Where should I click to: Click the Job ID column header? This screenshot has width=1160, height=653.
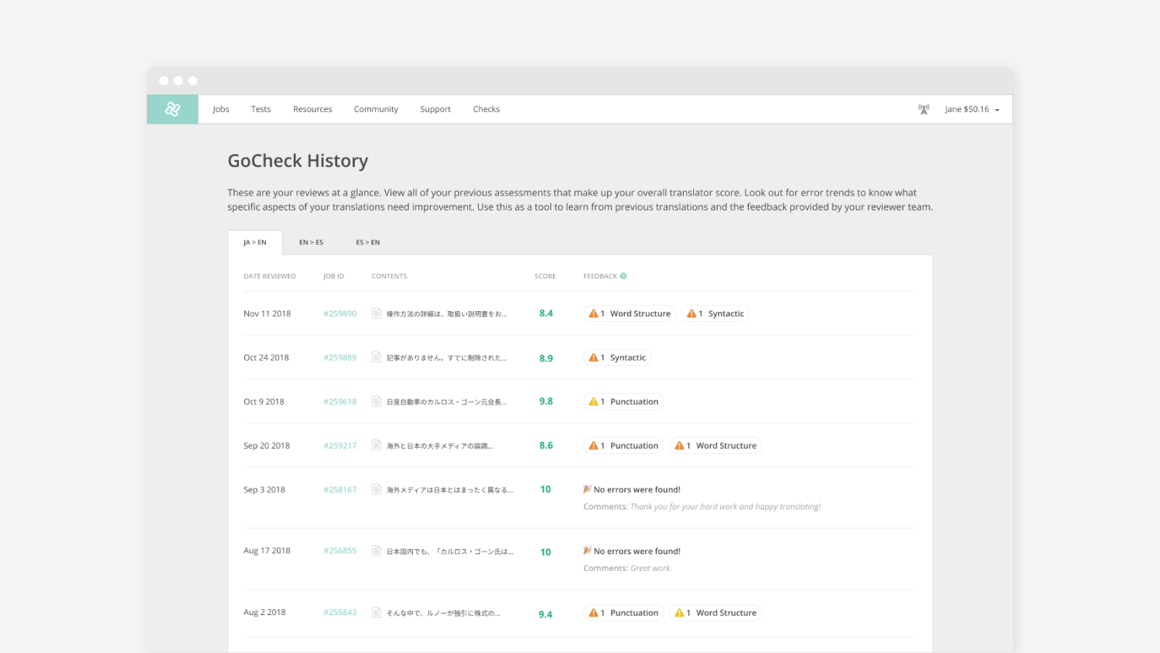pyautogui.click(x=333, y=276)
